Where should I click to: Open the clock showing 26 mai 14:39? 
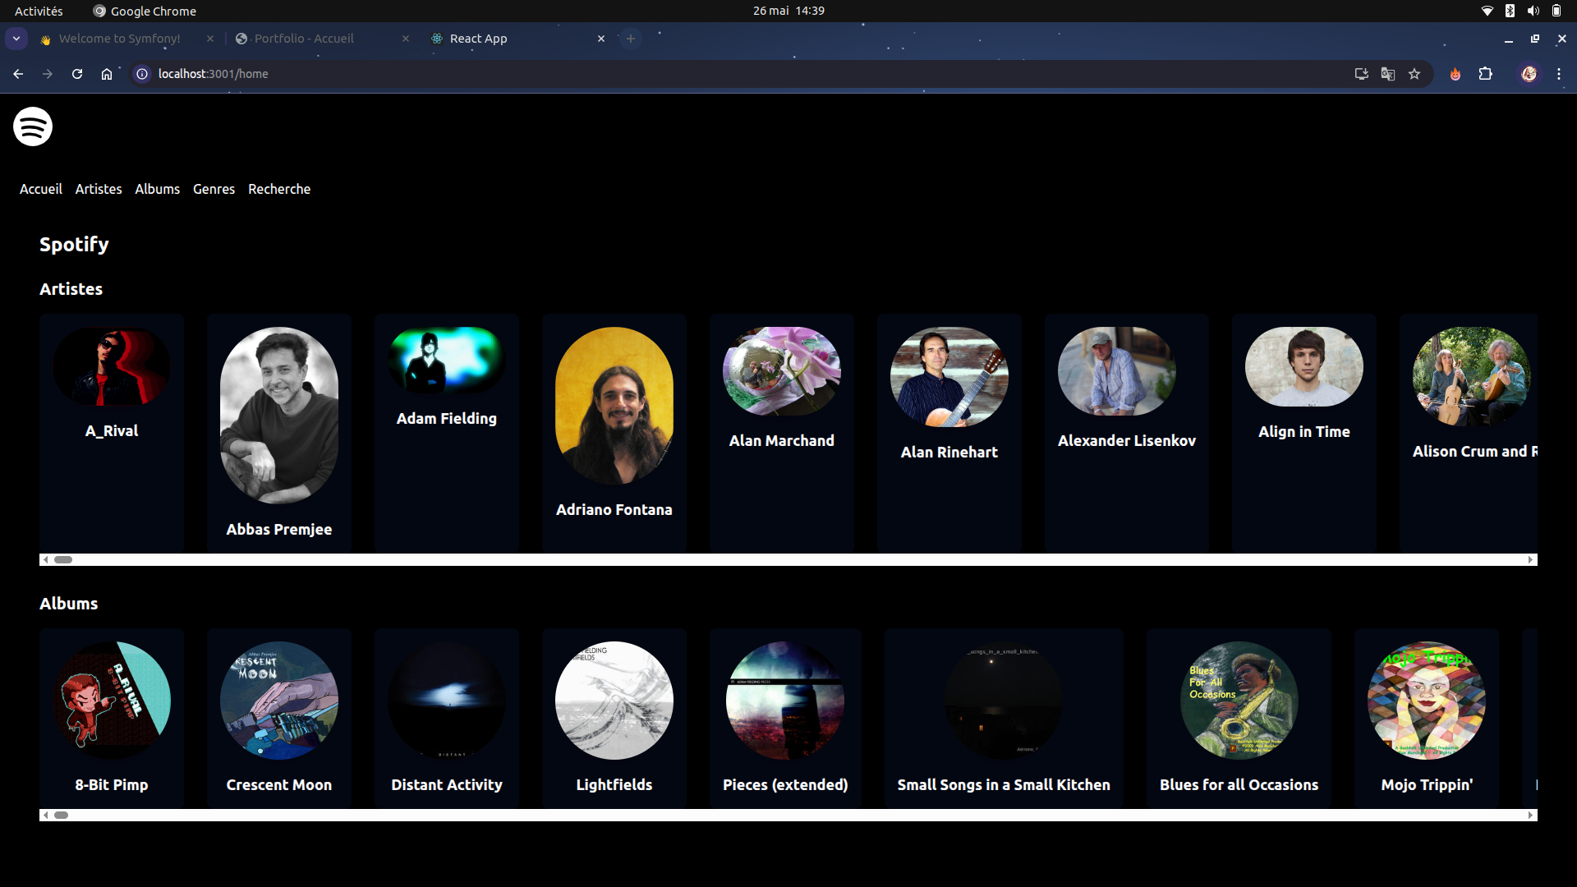pyautogui.click(x=788, y=11)
